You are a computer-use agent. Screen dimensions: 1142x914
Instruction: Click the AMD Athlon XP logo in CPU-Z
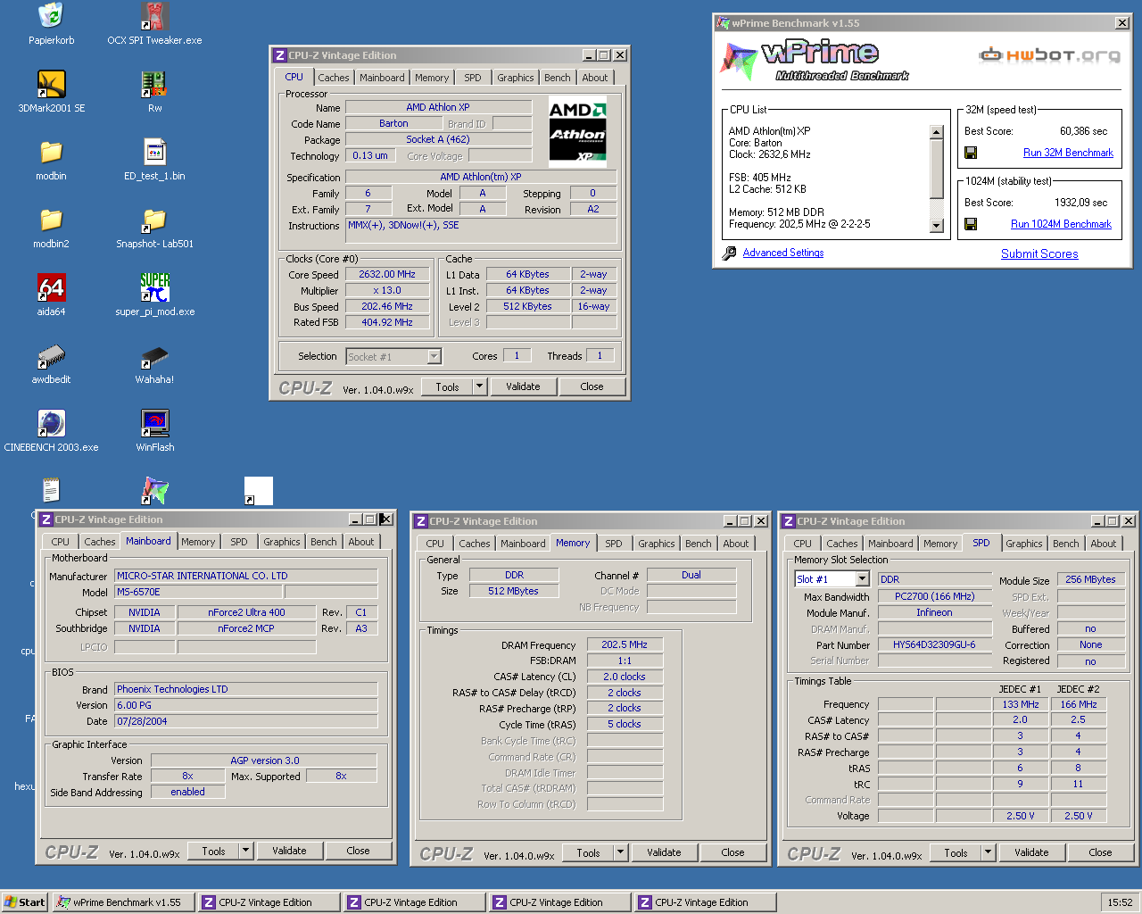tap(577, 131)
